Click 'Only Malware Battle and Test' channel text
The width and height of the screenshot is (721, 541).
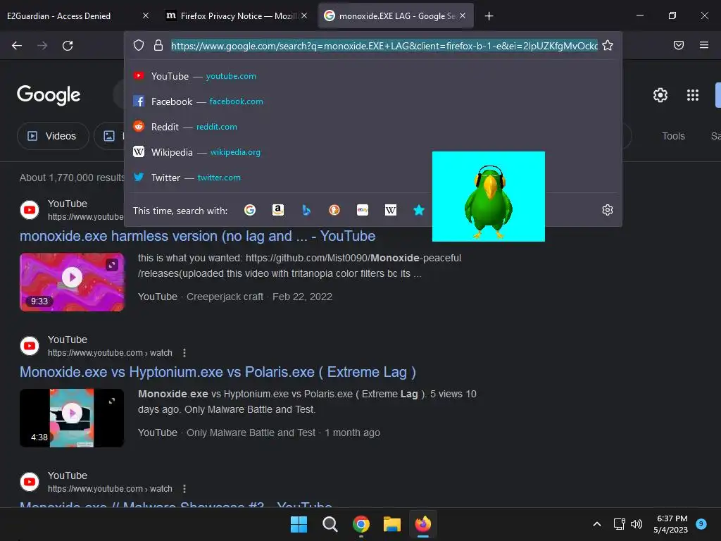coord(251,433)
